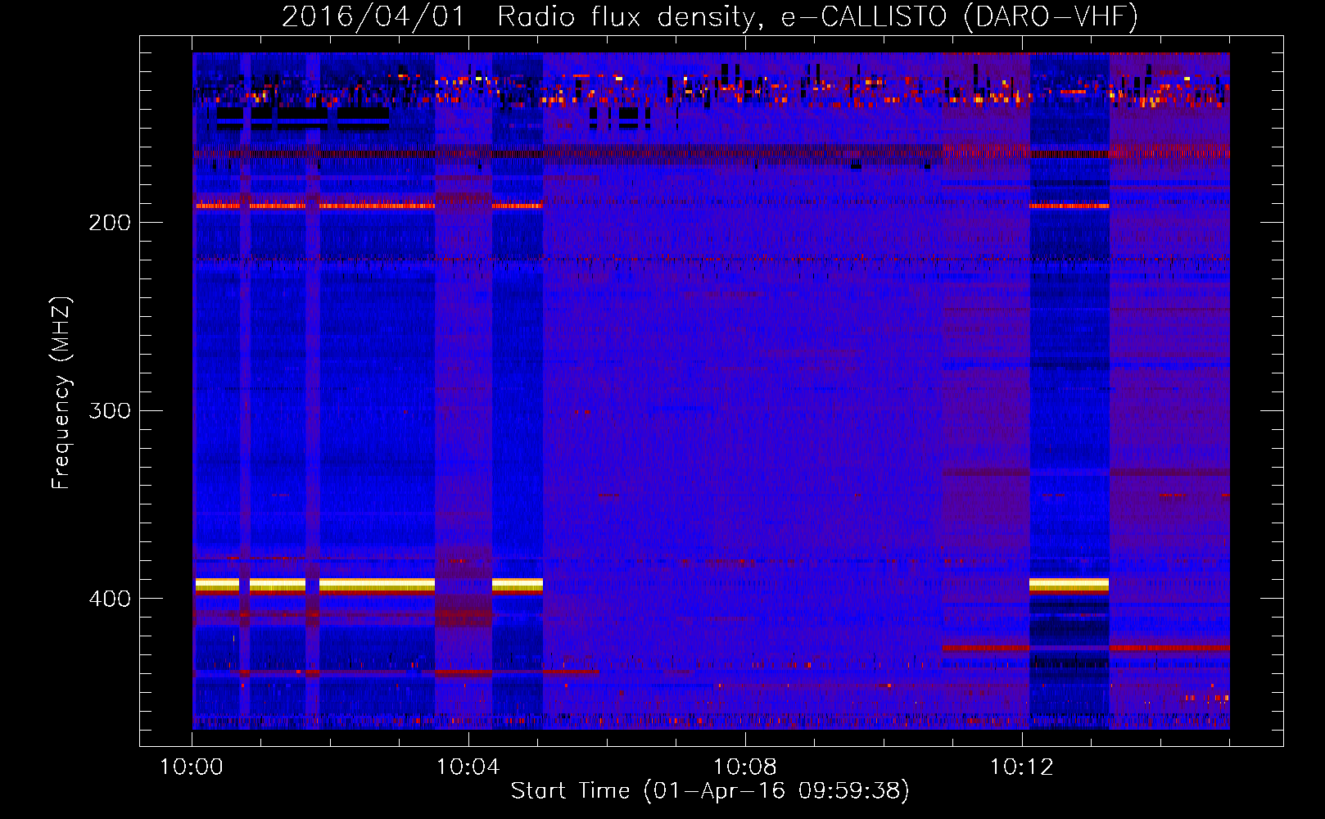Click the 10:12 time tick label
Viewport: 1325px width, 819px height.
1022,767
